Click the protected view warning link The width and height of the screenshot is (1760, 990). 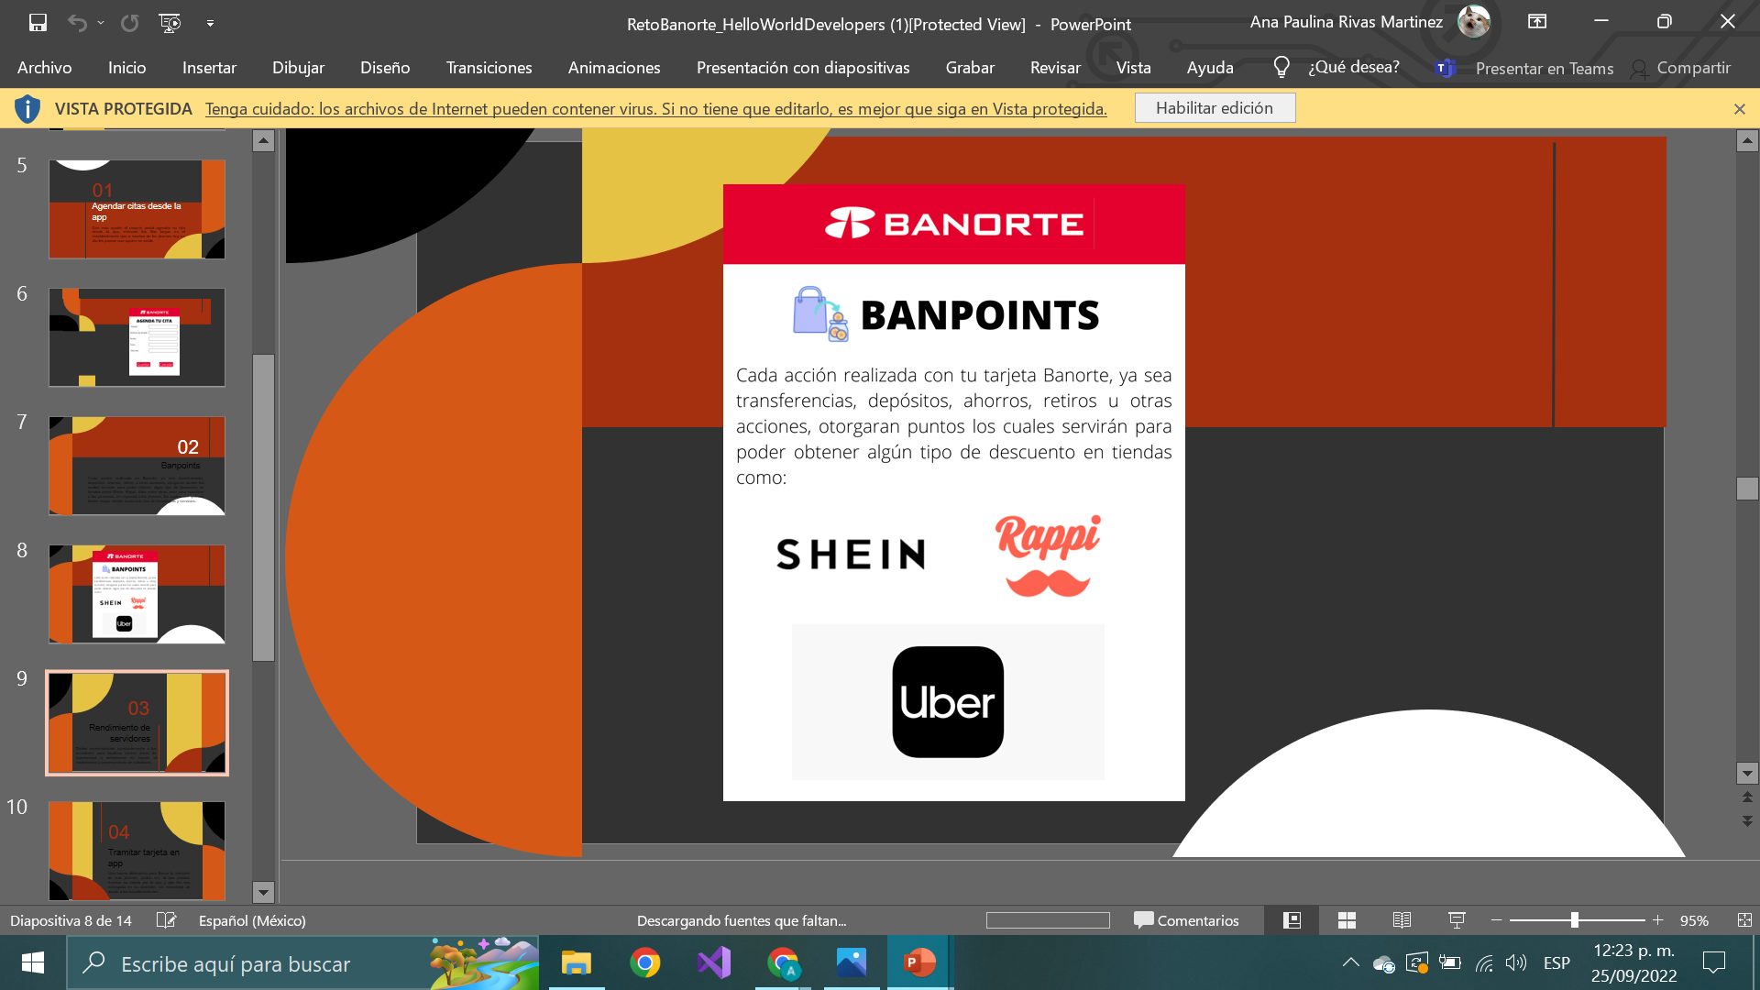point(655,109)
